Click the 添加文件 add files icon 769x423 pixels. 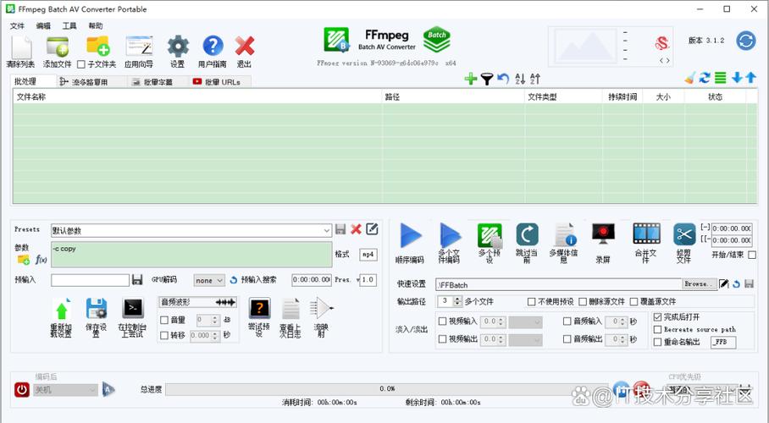(58, 47)
